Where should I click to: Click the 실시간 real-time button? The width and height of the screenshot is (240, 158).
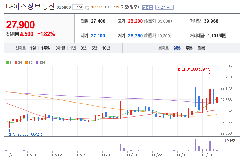click(147, 7)
